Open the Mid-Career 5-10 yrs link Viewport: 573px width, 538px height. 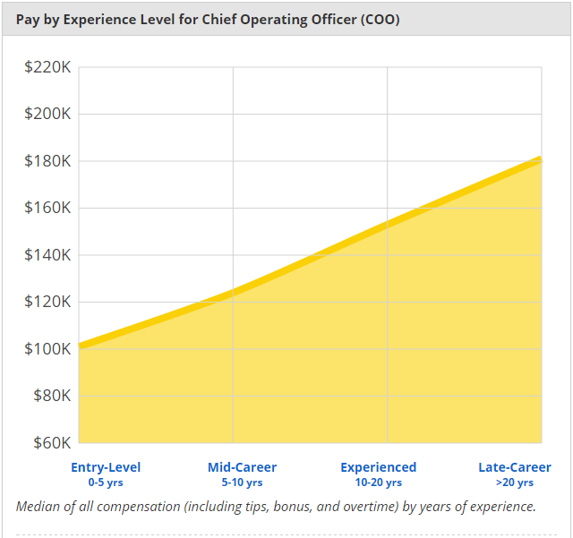coord(242,474)
